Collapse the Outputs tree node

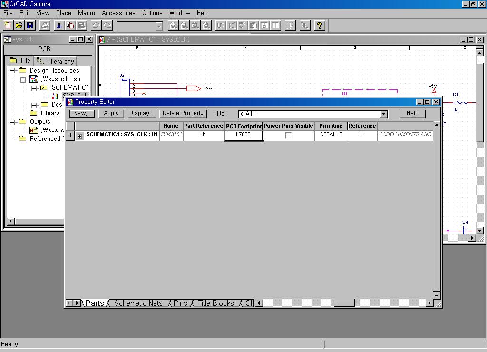[12, 122]
